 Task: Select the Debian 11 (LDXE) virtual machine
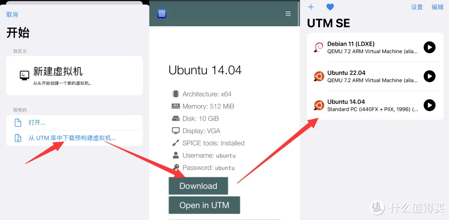[x=375, y=47]
